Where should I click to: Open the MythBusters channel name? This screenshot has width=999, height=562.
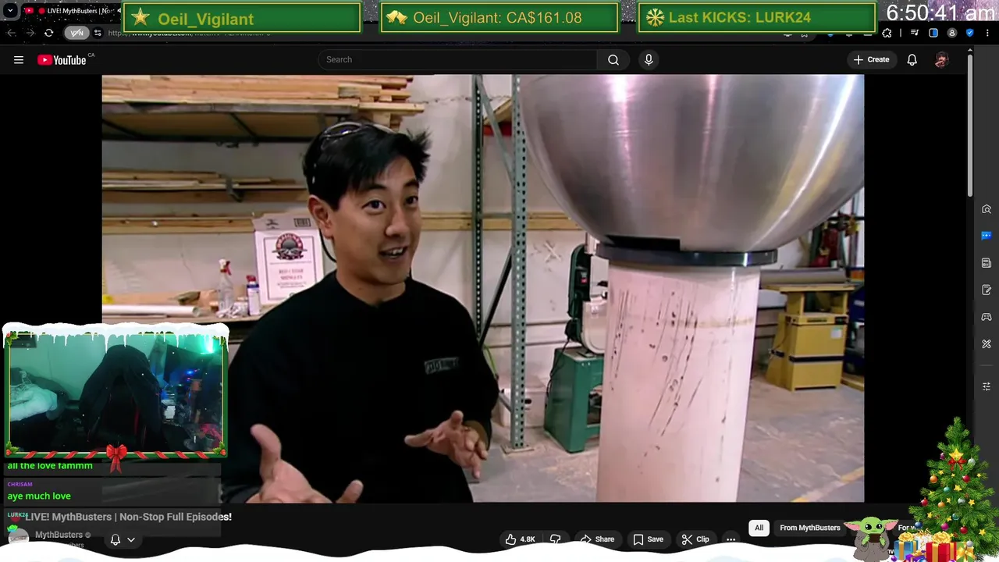tap(59, 535)
